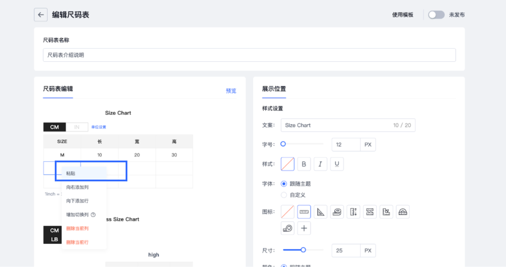Click the back arrow beside 编辑尺码表
The image size is (506, 267).
click(40, 15)
